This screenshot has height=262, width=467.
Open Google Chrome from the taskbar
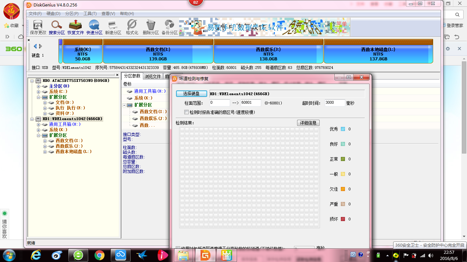pyautogui.click(x=99, y=255)
